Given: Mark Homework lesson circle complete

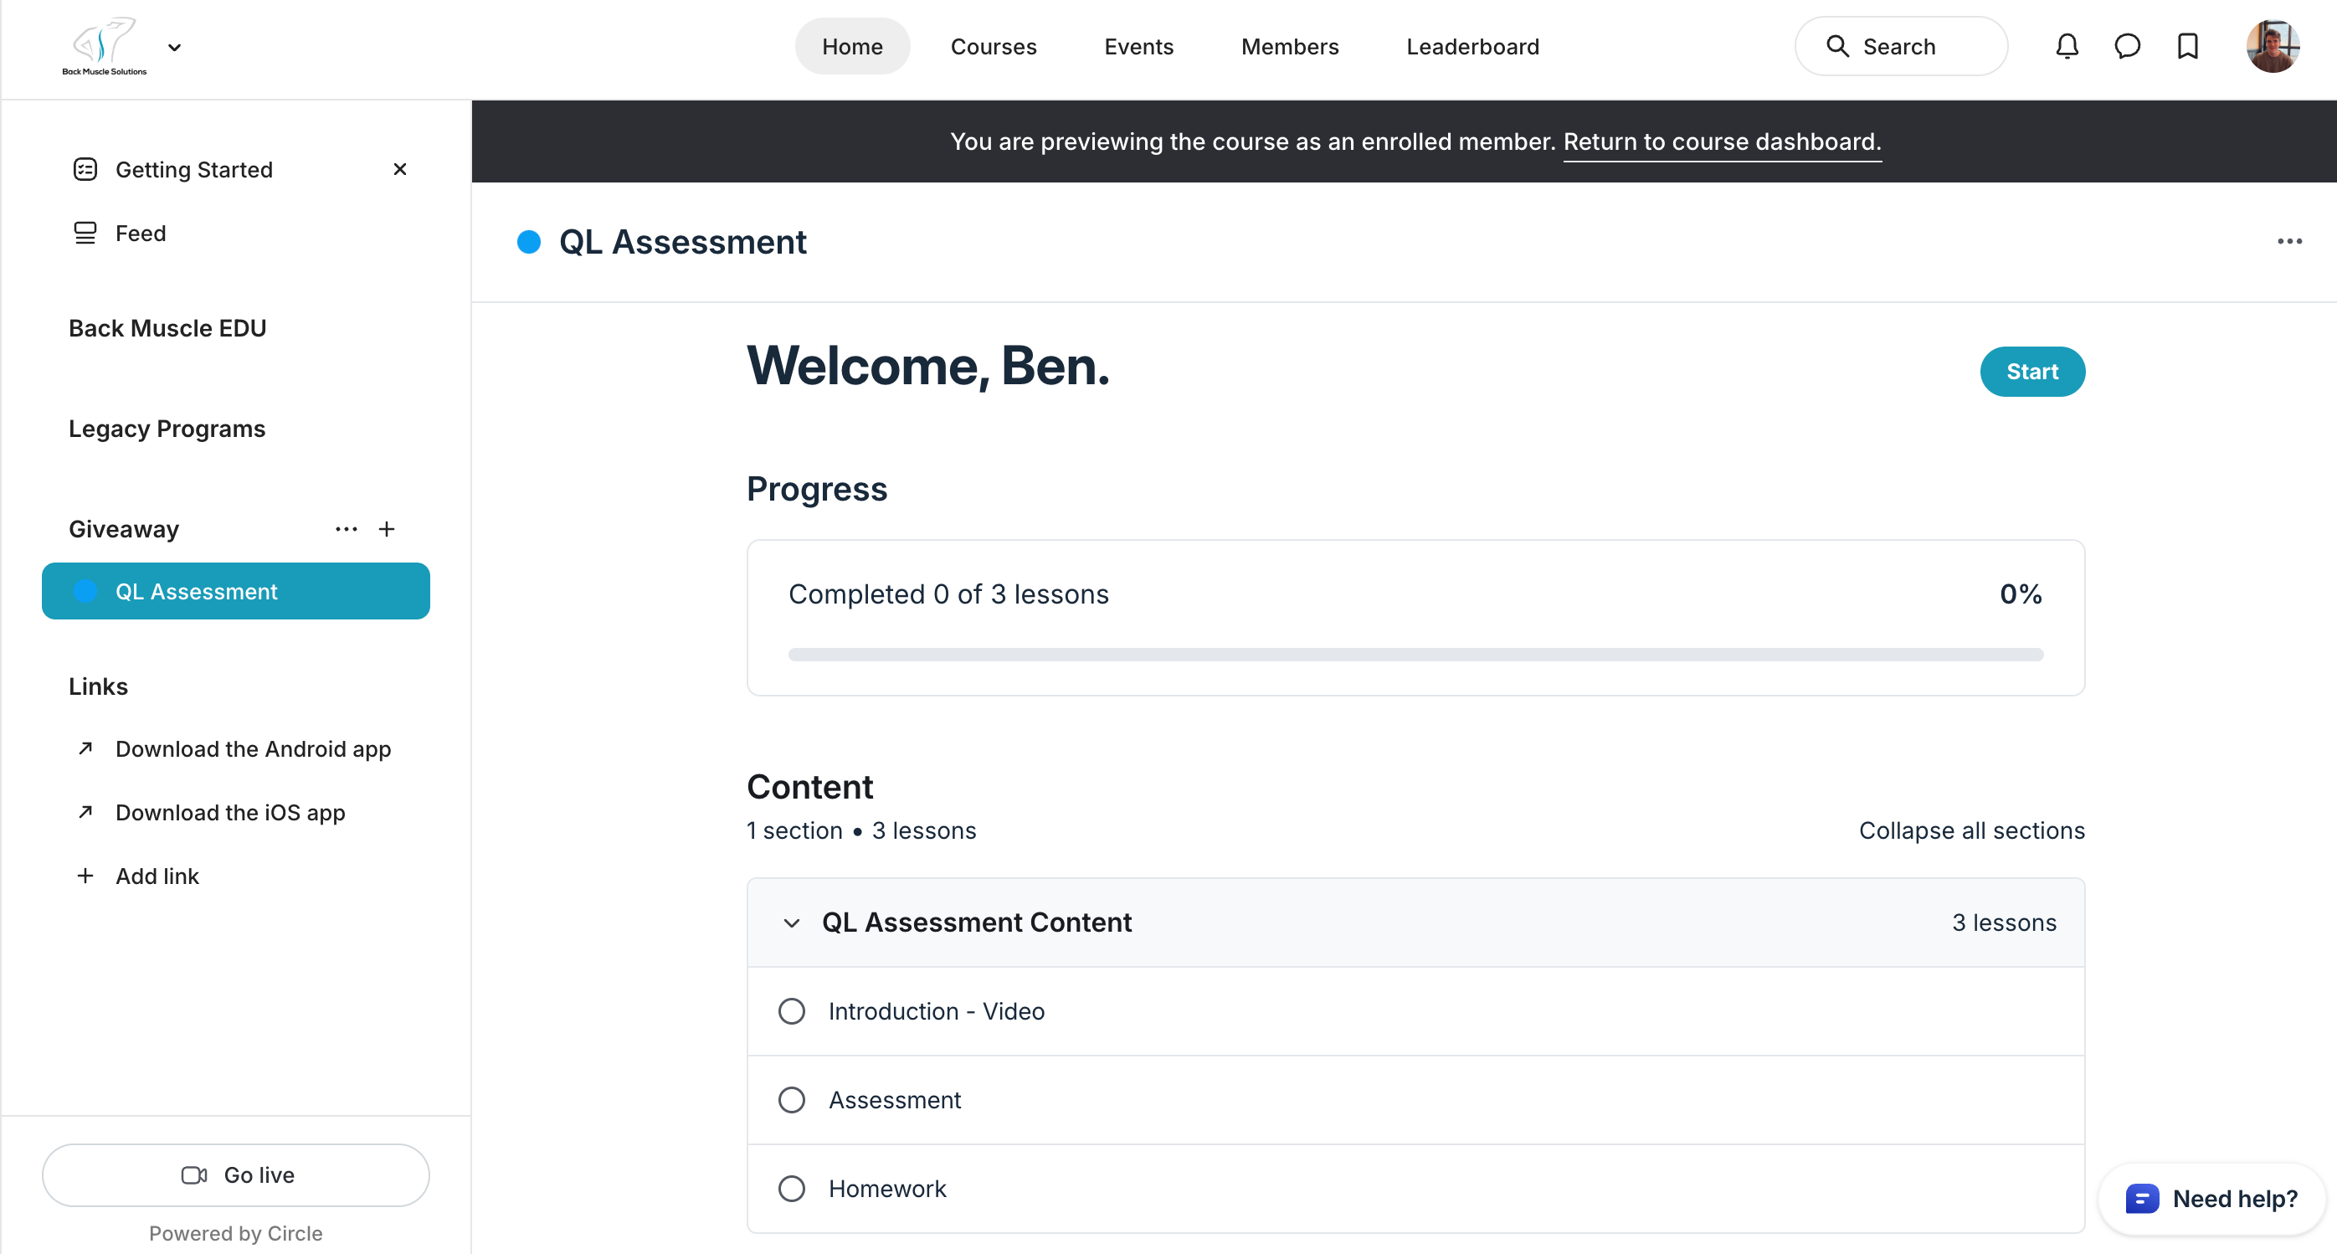Looking at the screenshot, I should (791, 1189).
